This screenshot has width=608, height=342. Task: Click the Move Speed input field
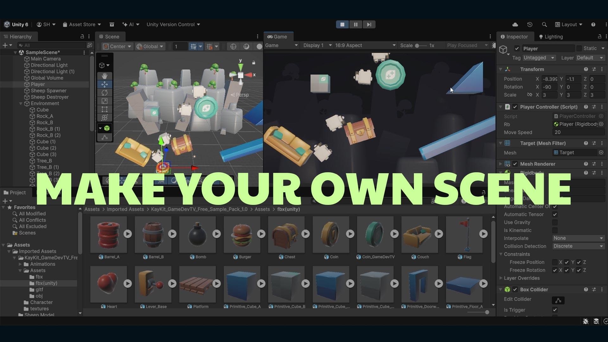579,132
